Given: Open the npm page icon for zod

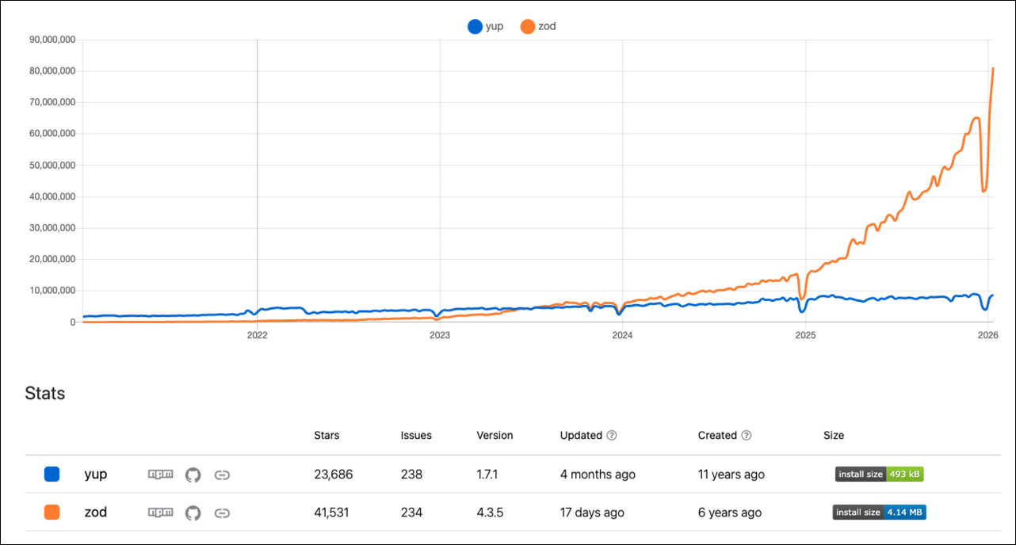Looking at the screenshot, I should 160,513.
